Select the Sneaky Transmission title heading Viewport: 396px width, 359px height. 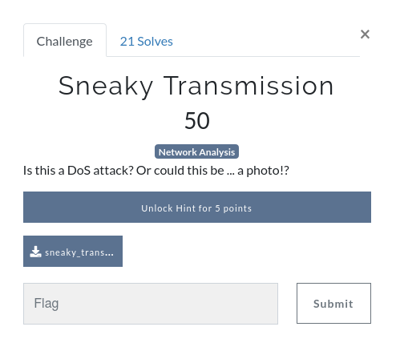[x=196, y=86]
